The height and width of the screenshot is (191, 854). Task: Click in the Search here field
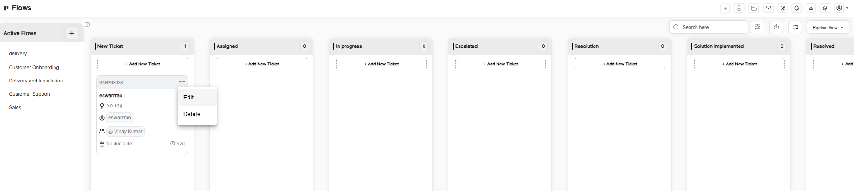pos(712,27)
